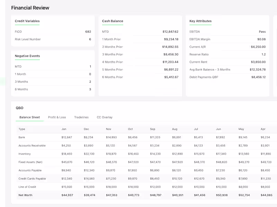This screenshot has width=277, height=207.
Task: Click the Fixed Assets (Net) row
Action: tap(146, 162)
